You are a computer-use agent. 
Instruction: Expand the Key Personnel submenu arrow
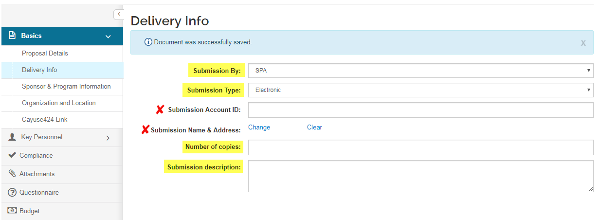[108, 138]
